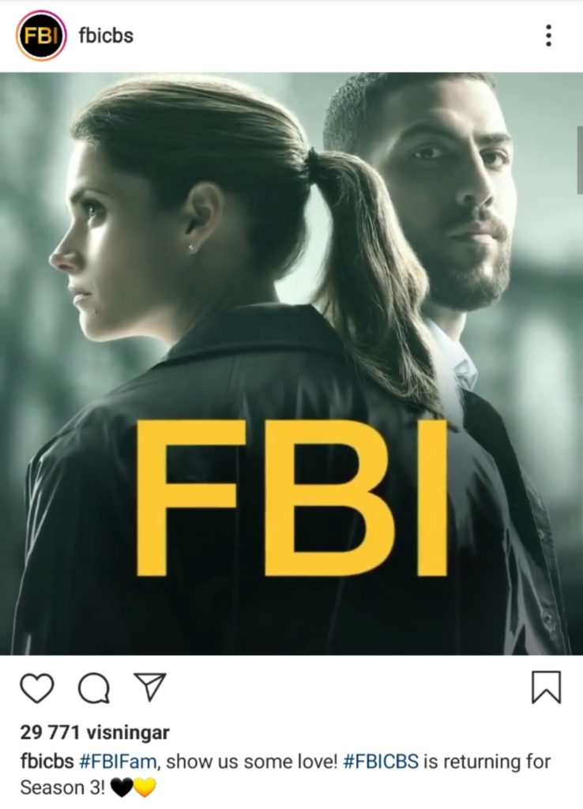
Task: Tap the large yellow FBI title text
Action: [291, 499]
